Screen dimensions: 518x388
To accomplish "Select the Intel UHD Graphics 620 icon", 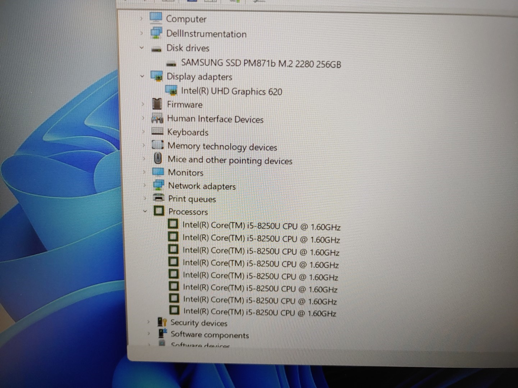I will coord(172,91).
